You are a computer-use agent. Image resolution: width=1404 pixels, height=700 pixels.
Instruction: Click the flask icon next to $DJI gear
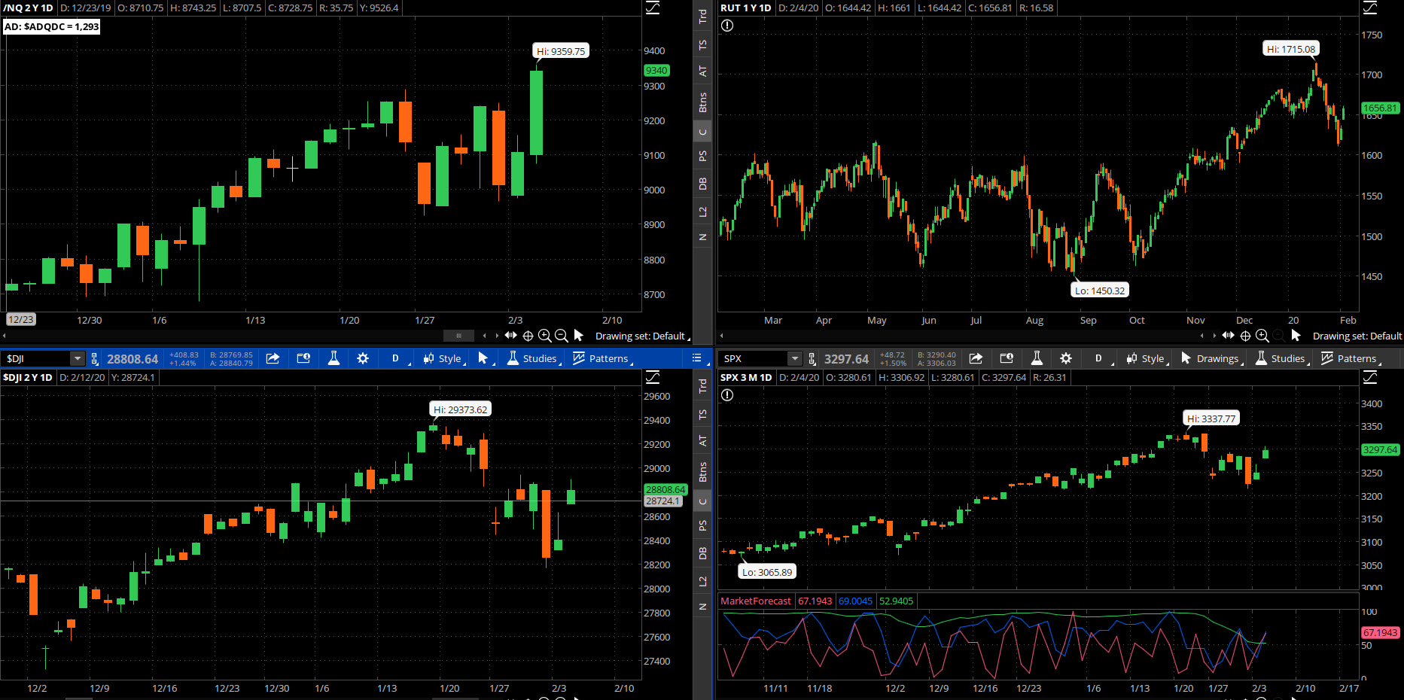tap(333, 358)
